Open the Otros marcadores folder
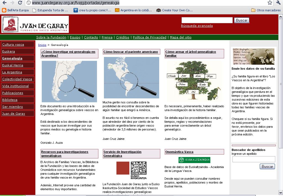The width and height of the screenshot is (283, 196). click(266, 10)
